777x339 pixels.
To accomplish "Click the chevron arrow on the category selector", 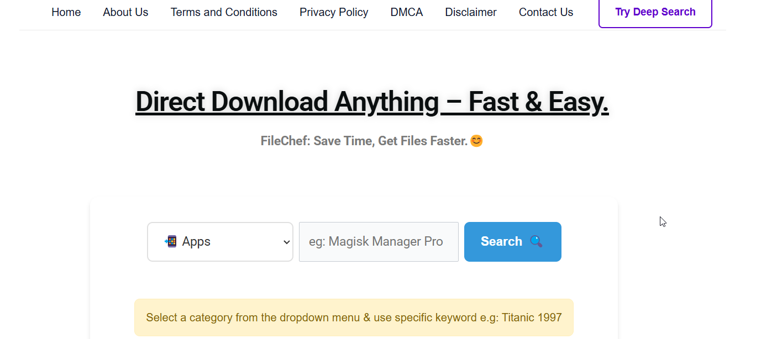I will click(x=286, y=242).
